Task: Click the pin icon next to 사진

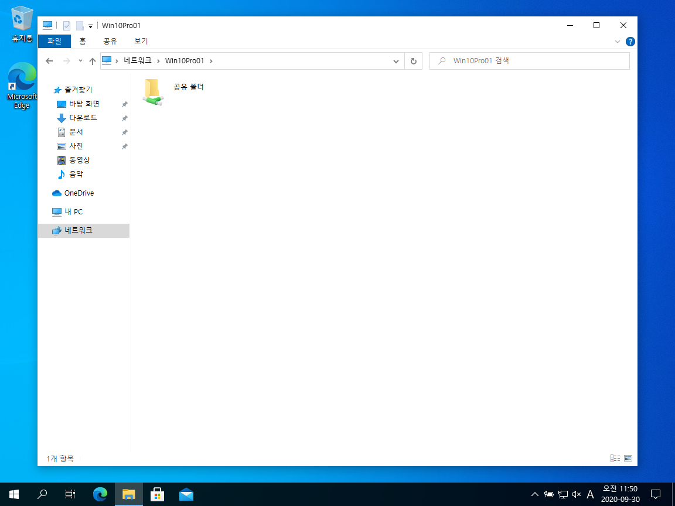Action: coord(124,146)
